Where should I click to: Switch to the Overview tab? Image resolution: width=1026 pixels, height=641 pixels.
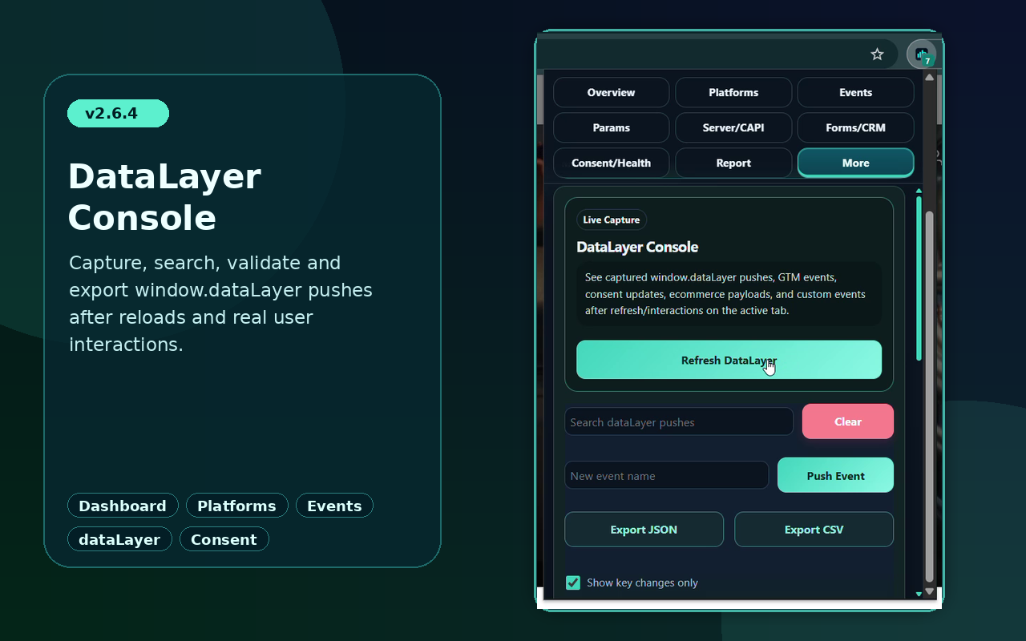(x=611, y=92)
